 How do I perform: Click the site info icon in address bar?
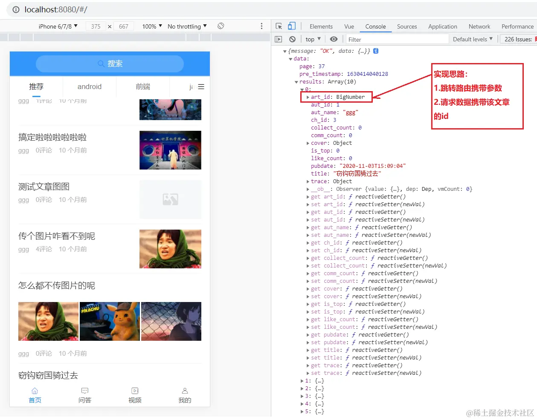click(x=16, y=9)
